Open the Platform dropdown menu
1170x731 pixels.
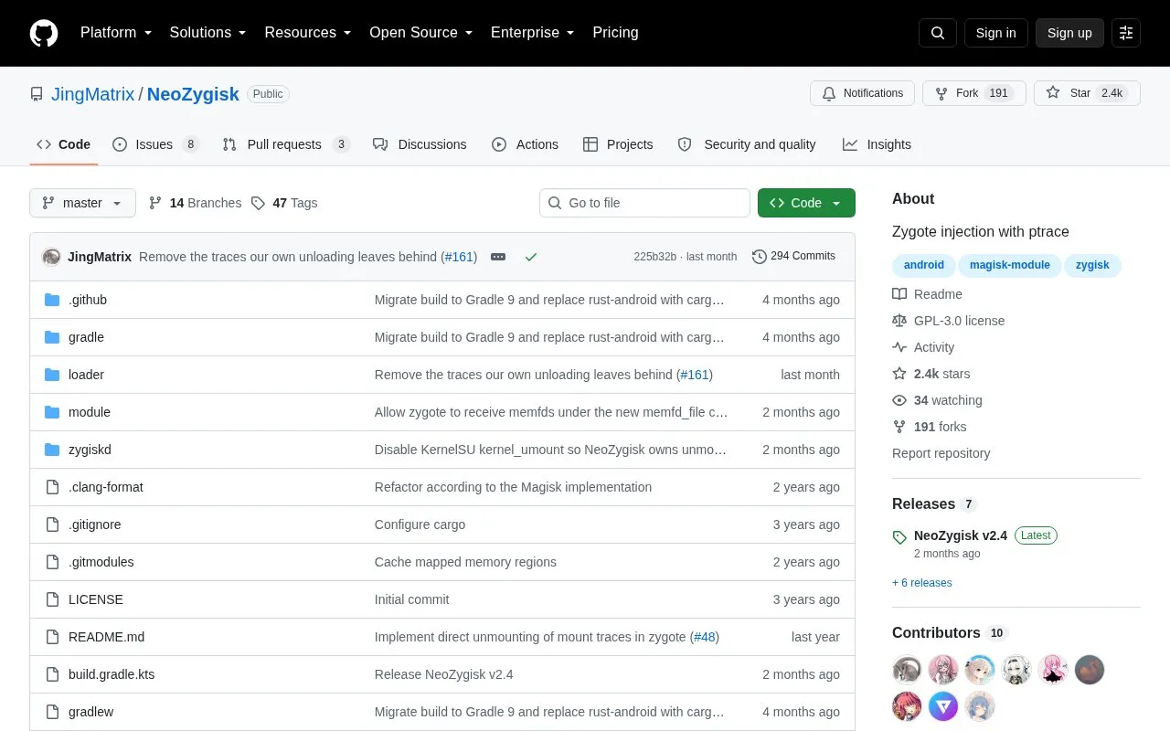coord(116,33)
